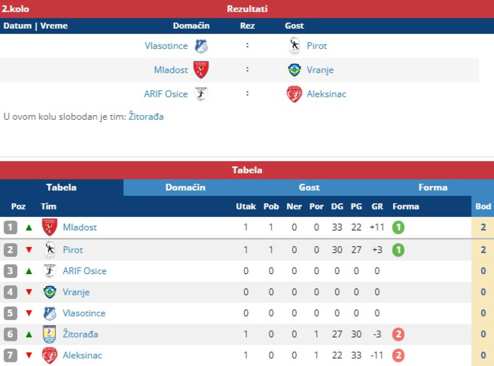494x366 pixels.
Task: Click the Vranje club logo in results
Action: click(295, 70)
